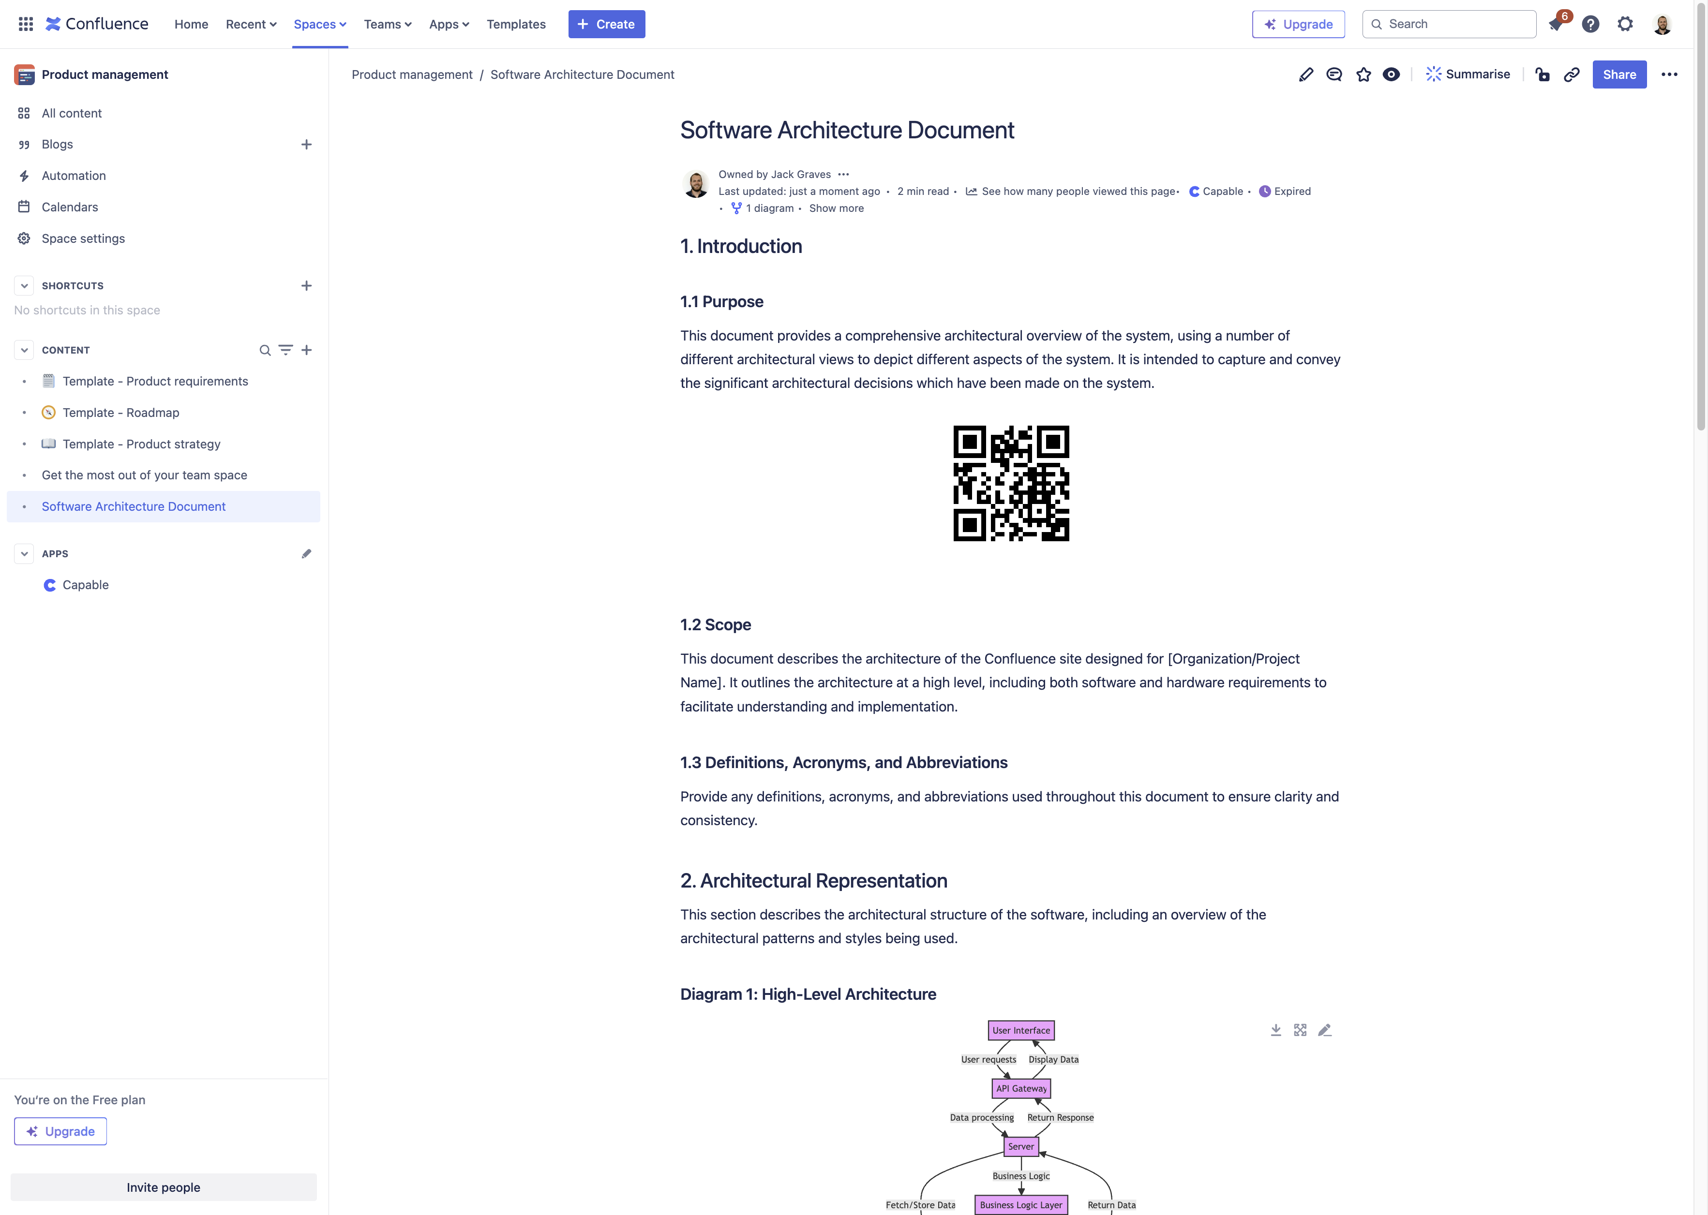The height and width of the screenshot is (1215, 1708).
Task: Open the Teams menu
Action: pos(387,24)
